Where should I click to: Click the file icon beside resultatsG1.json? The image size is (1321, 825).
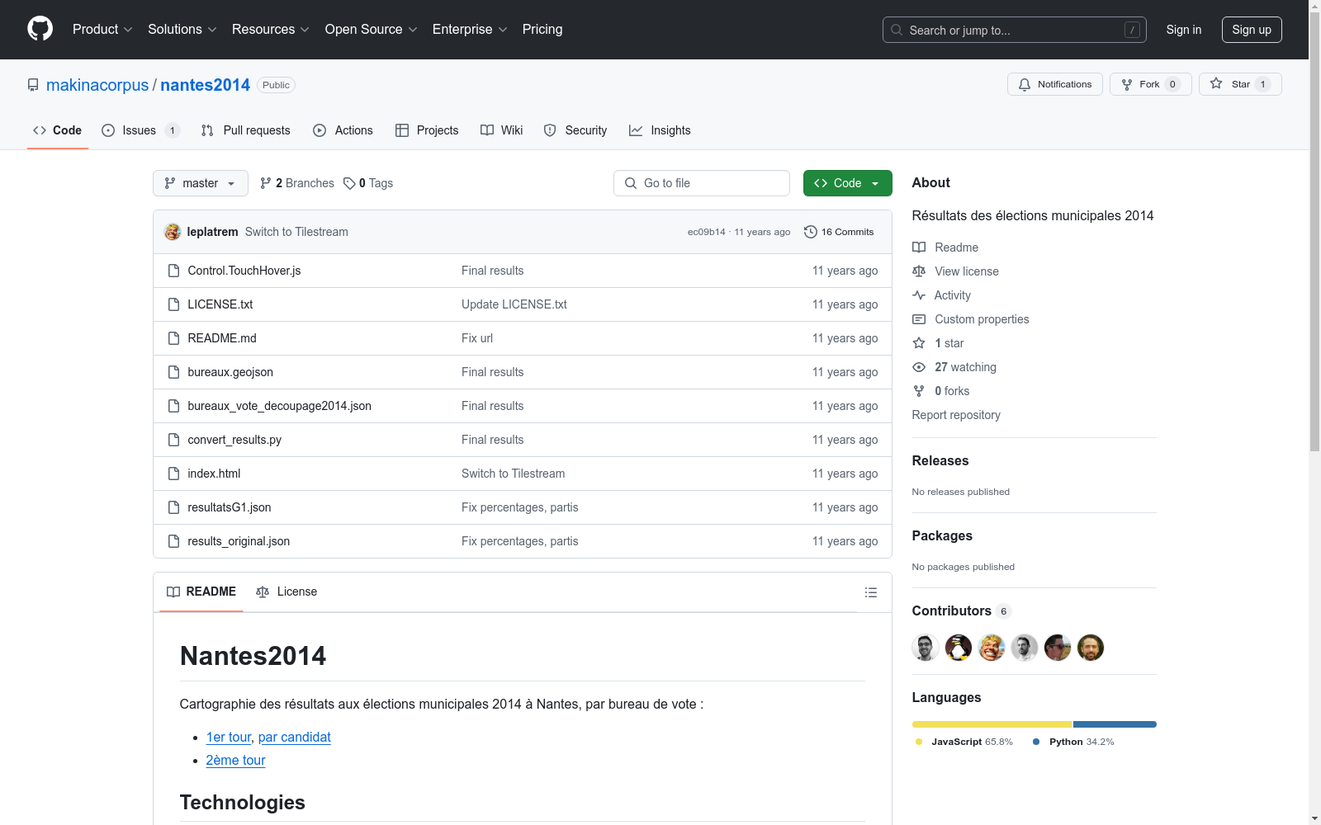point(173,507)
